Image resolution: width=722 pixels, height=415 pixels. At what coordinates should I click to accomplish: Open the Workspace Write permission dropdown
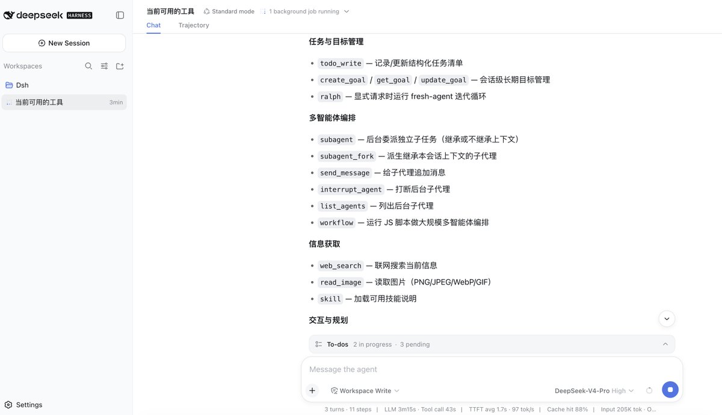[365, 390]
